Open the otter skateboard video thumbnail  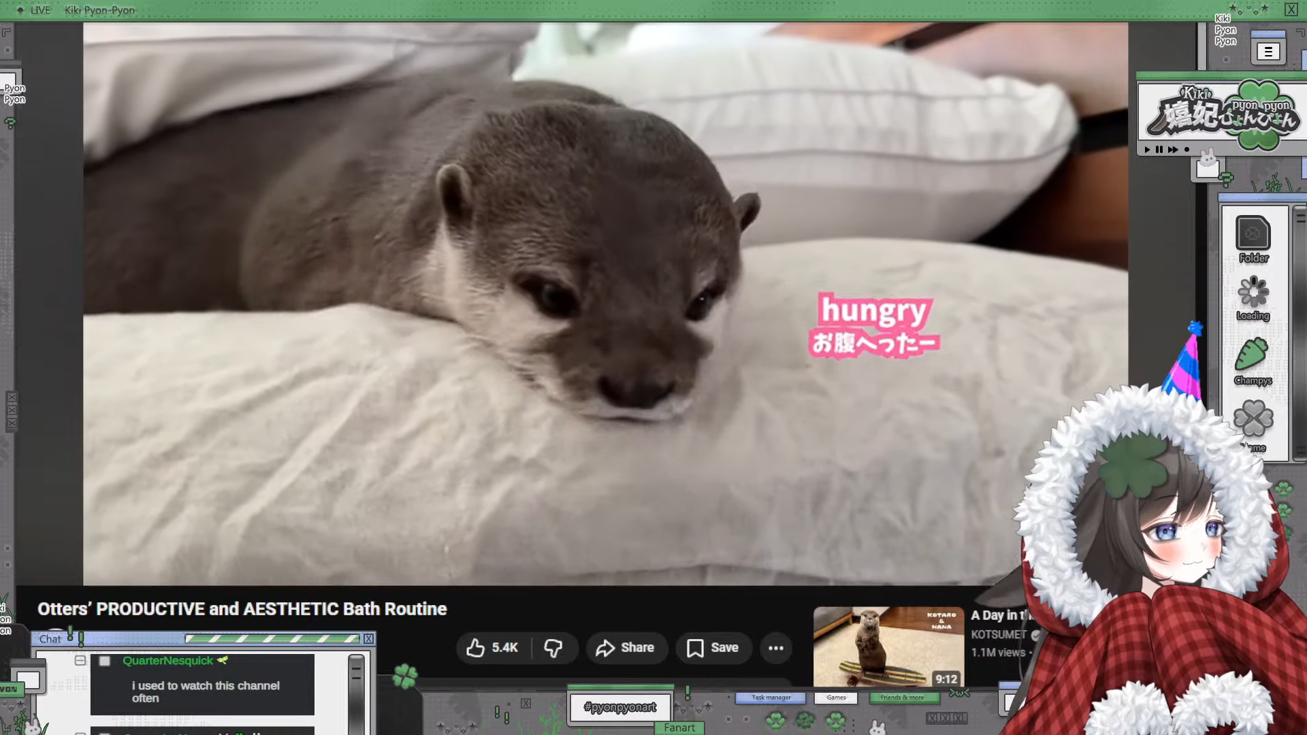click(888, 647)
